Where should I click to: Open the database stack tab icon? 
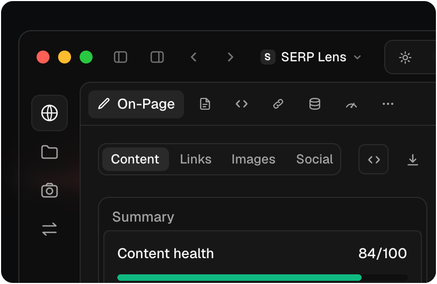click(x=315, y=104)
